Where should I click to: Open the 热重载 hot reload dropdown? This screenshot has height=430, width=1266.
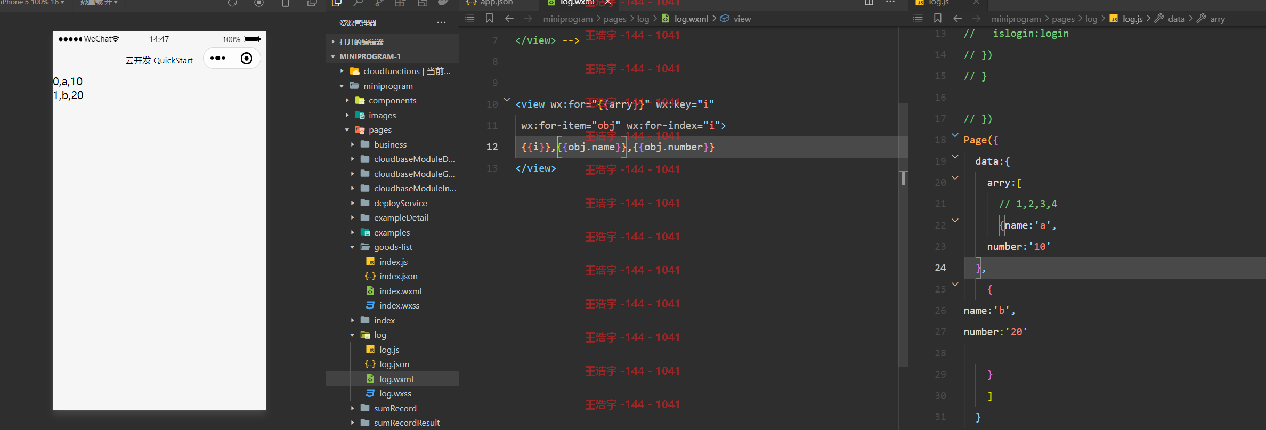click(99, 3)
